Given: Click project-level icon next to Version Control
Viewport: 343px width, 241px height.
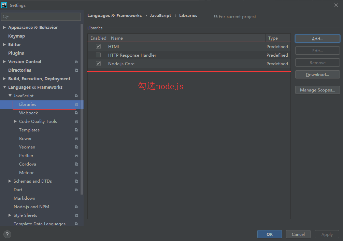Looking at the screenshot, I should (x=76, y=62).
